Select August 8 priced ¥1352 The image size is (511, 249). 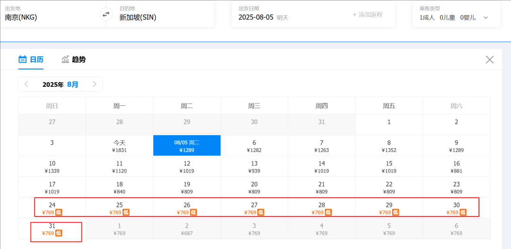(x=389, y=146)
